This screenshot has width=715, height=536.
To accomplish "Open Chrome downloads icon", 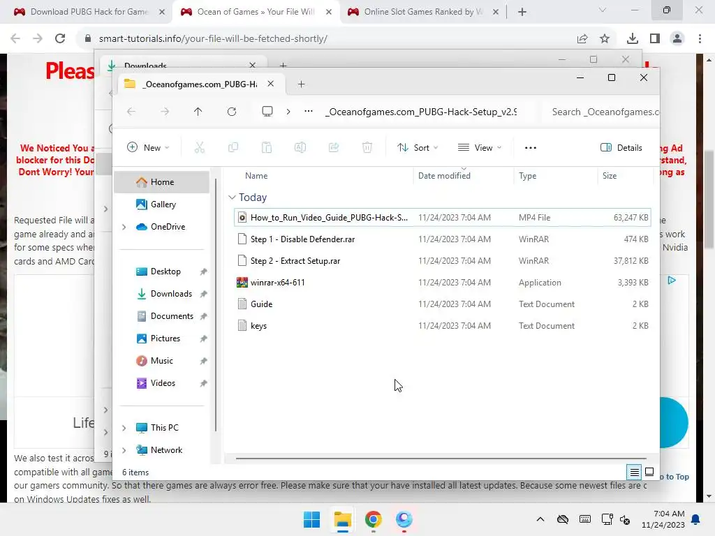I will pos(632,39).
